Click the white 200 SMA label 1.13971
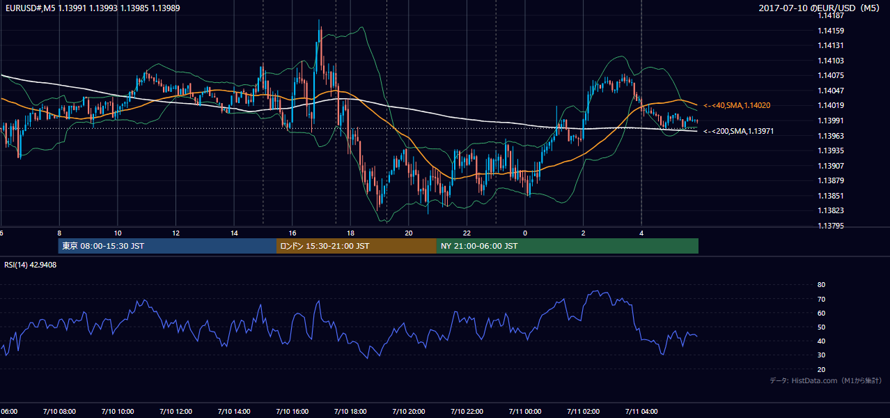Image resolution: width=890 pixels, height=418 pixels. [738, 131]
